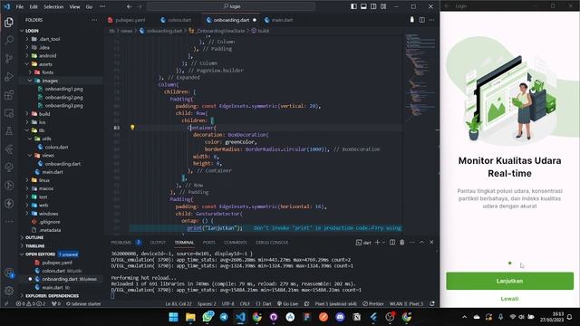Split the editor to the right
The width and height of the screenshot is (580, 326).
pyautogui.click(x=422, y=20)
